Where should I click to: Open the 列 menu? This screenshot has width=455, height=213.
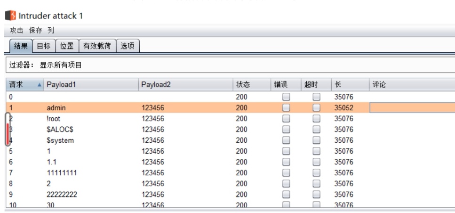pos(51,30)
